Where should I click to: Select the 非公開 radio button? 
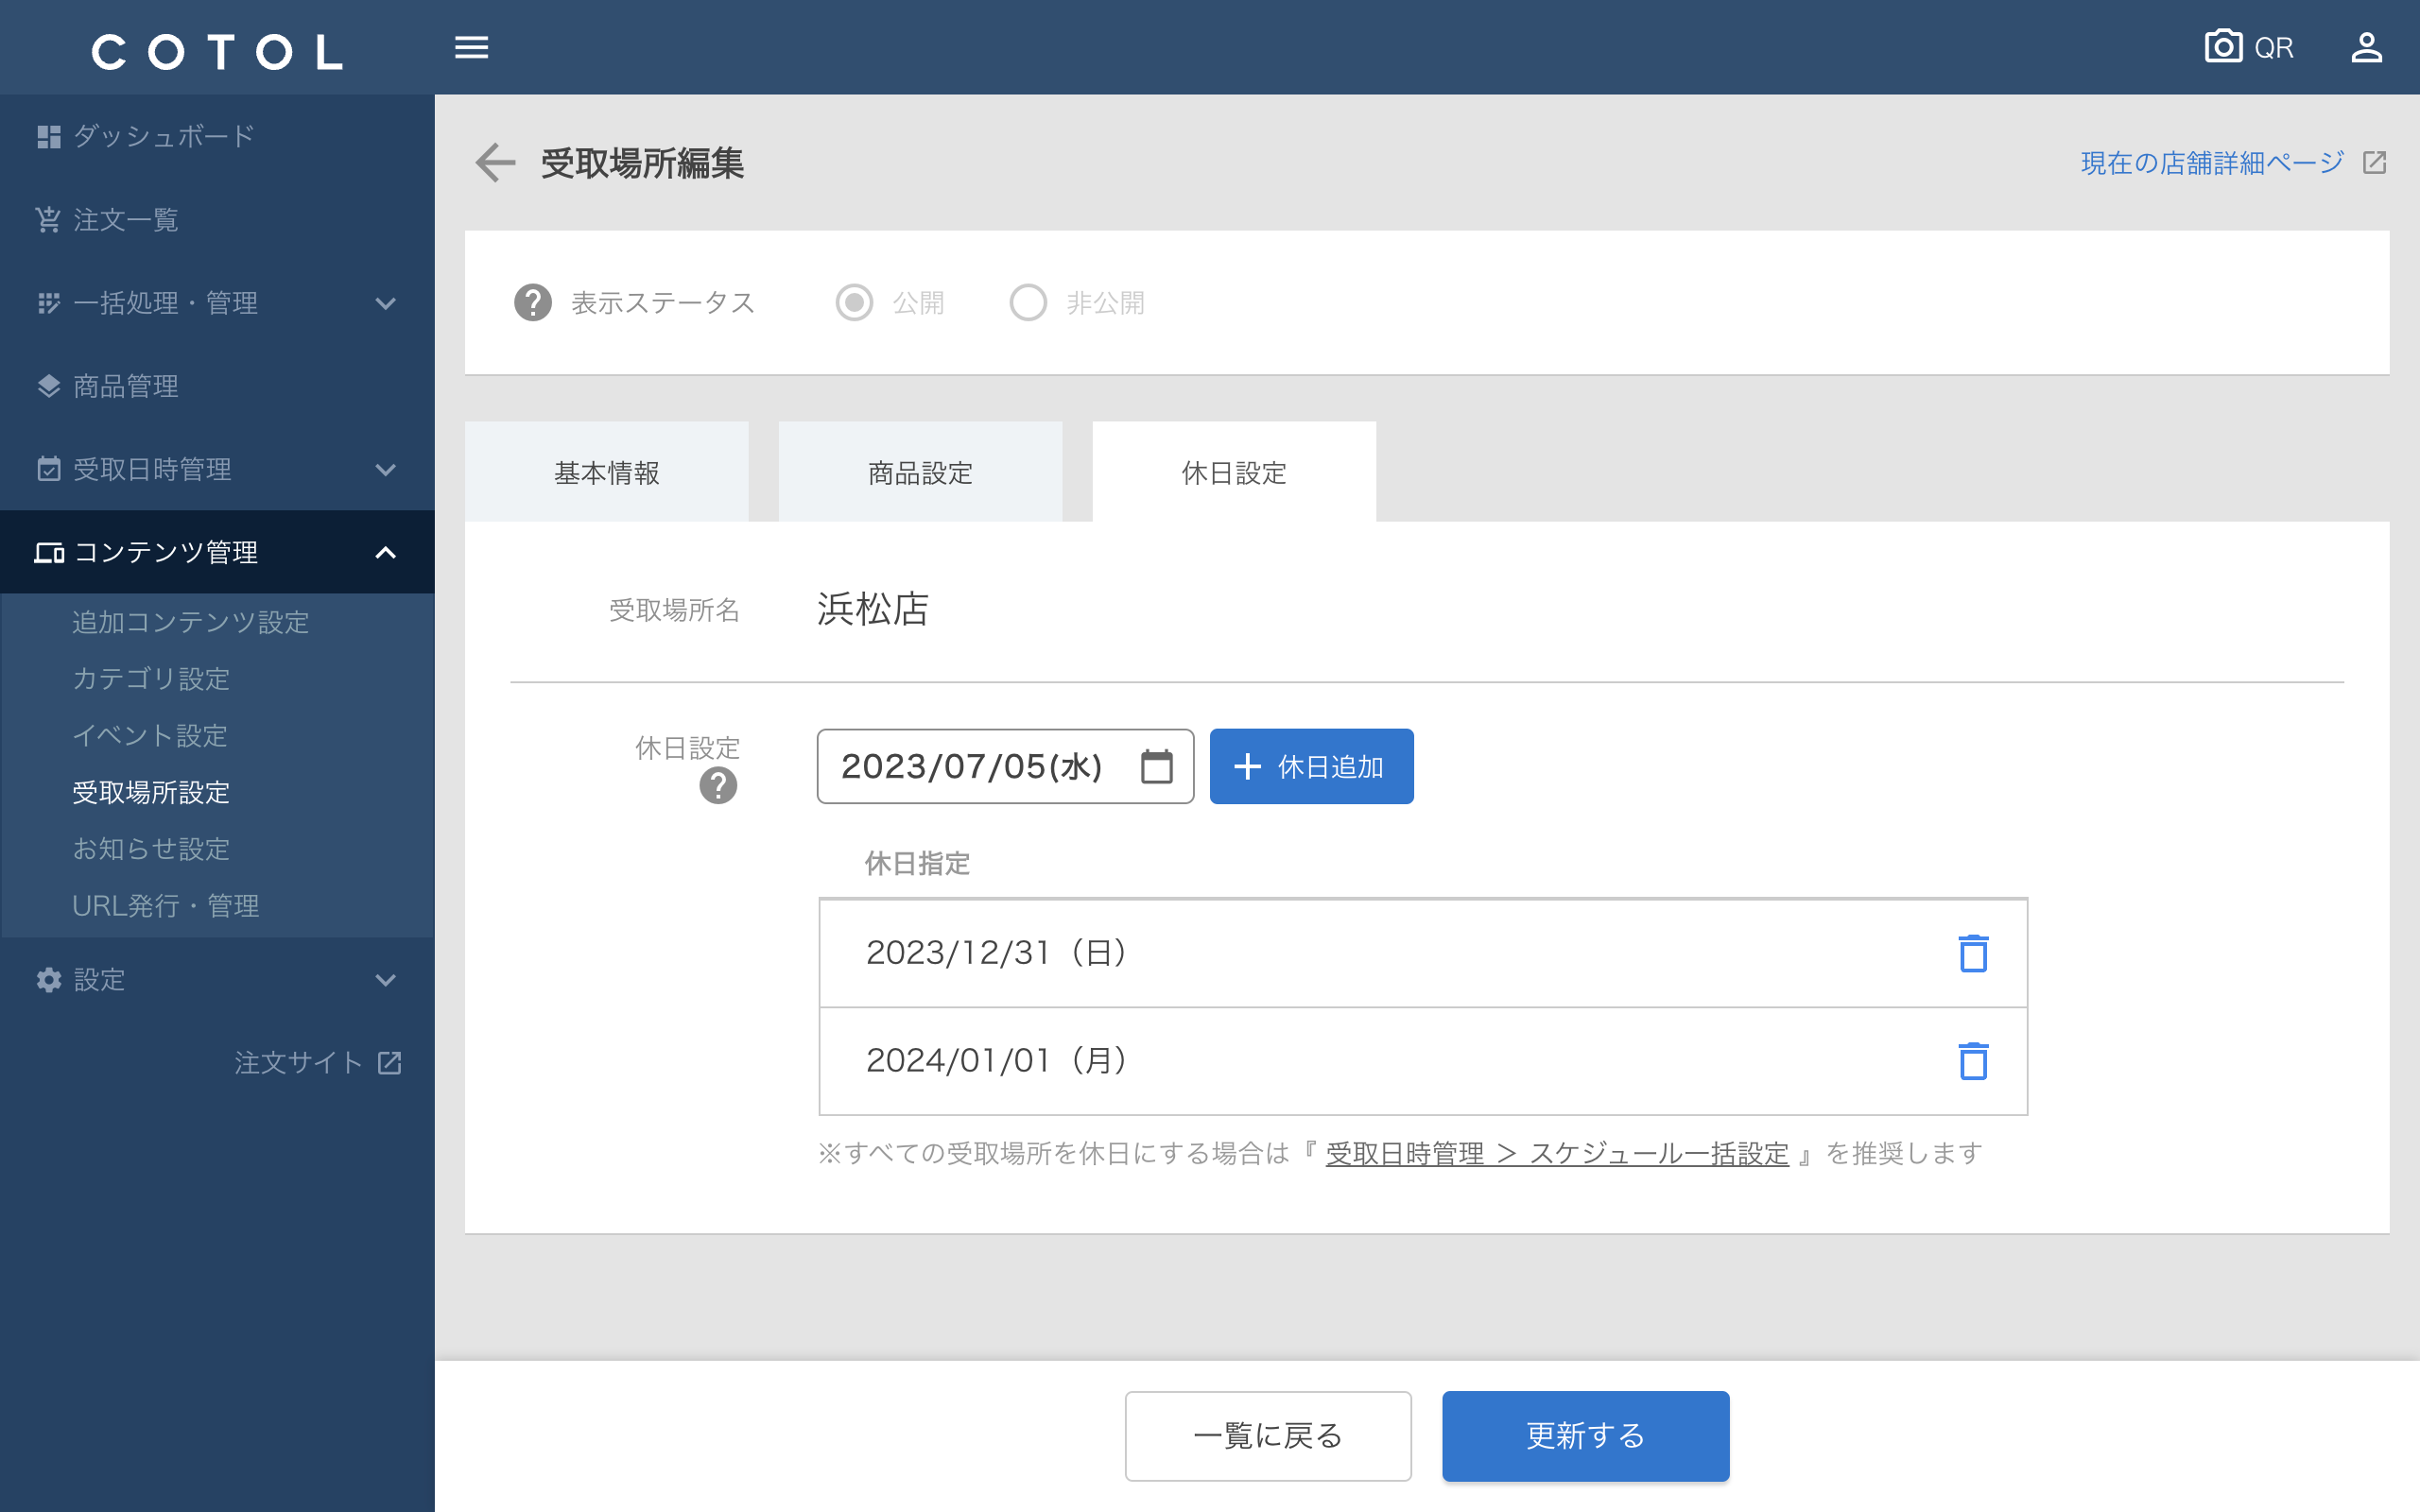(x=1028, y=302)
